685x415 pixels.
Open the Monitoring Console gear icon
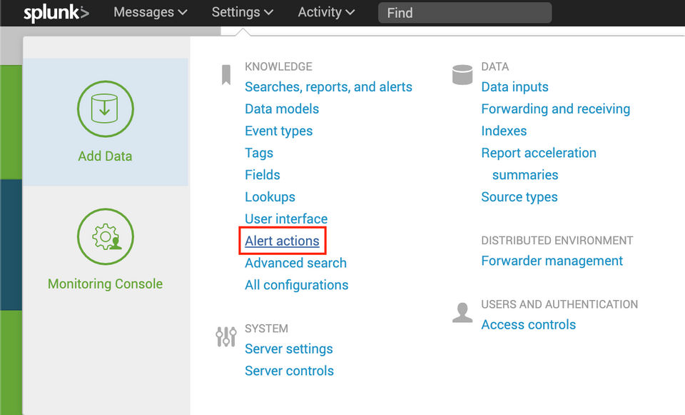tap(105, 236)
